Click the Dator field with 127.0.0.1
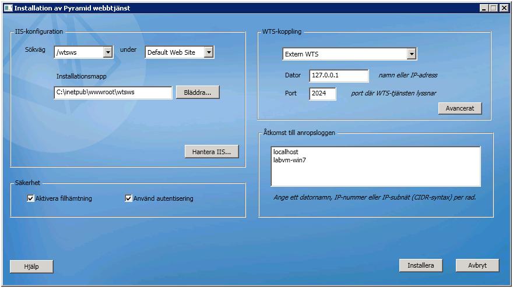Image resolution: width=513 pixels, height=288 pixels. tap(339, 76)
